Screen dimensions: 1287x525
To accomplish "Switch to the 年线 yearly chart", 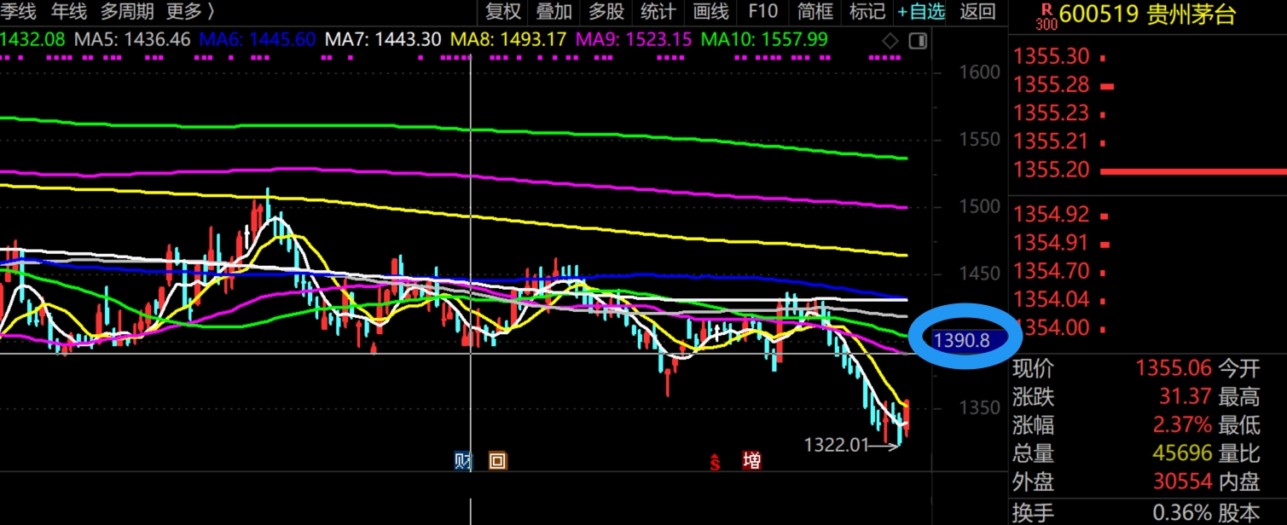I will coord(69,12).
